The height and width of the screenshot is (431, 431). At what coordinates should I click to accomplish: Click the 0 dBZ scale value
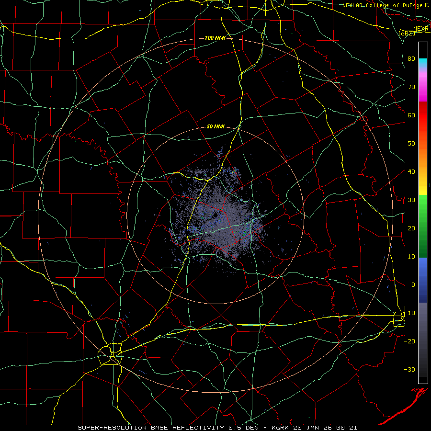(413, 285)
